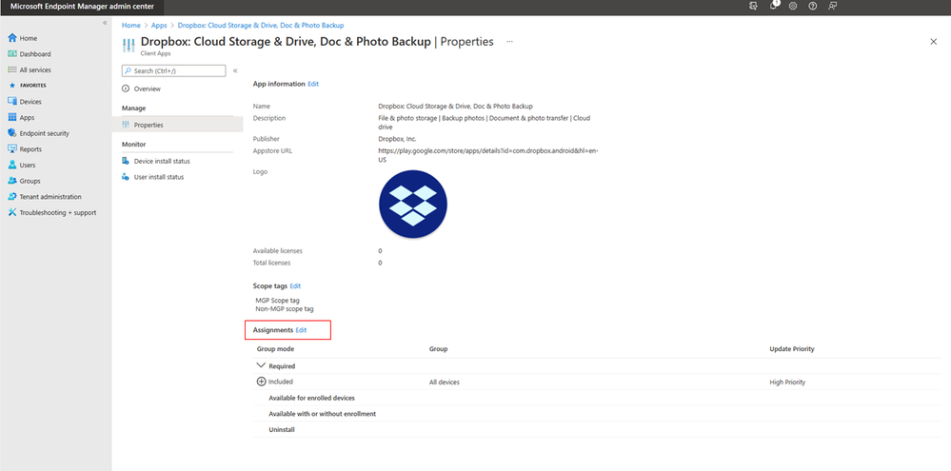Click the Appstore URL value text

click(x=489, y=155)
